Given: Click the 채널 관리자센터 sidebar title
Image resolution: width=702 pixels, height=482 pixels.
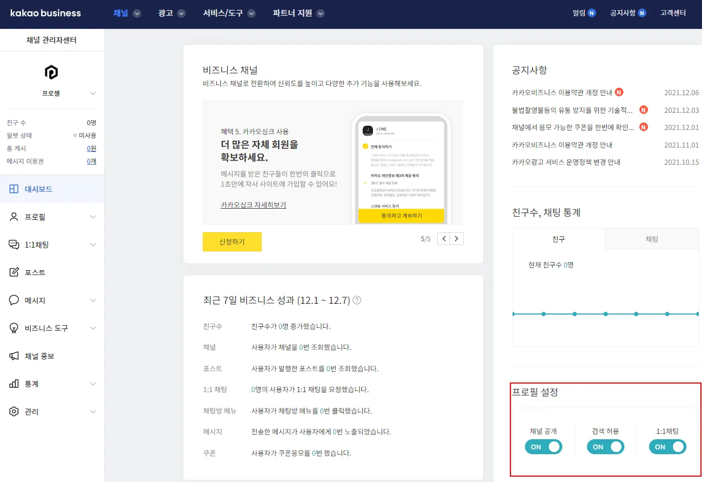Looking at the screenshot, I should click(x=51, y=40).
